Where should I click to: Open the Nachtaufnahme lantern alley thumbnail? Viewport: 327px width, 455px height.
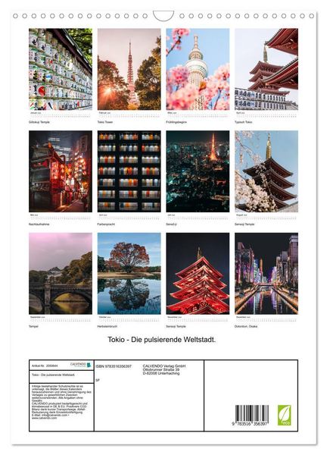[61, 171]
